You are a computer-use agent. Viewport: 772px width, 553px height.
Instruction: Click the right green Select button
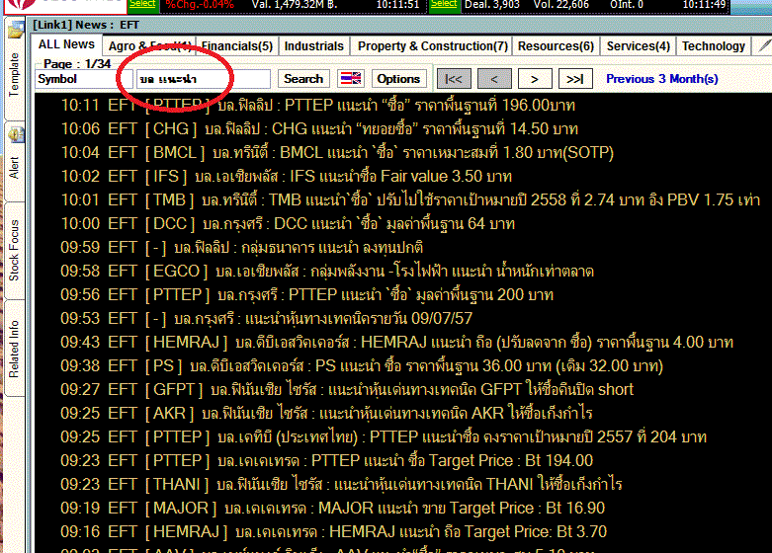click(444, 4)
